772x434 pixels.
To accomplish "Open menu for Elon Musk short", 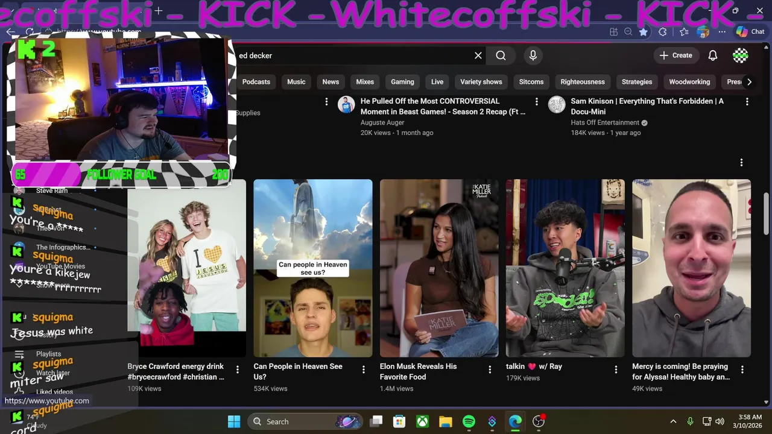I will pyautogui.click(x=490, y=369).
